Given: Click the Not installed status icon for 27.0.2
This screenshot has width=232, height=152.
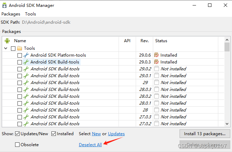Looking at the screenshot, I should click(x=157, y=124).
